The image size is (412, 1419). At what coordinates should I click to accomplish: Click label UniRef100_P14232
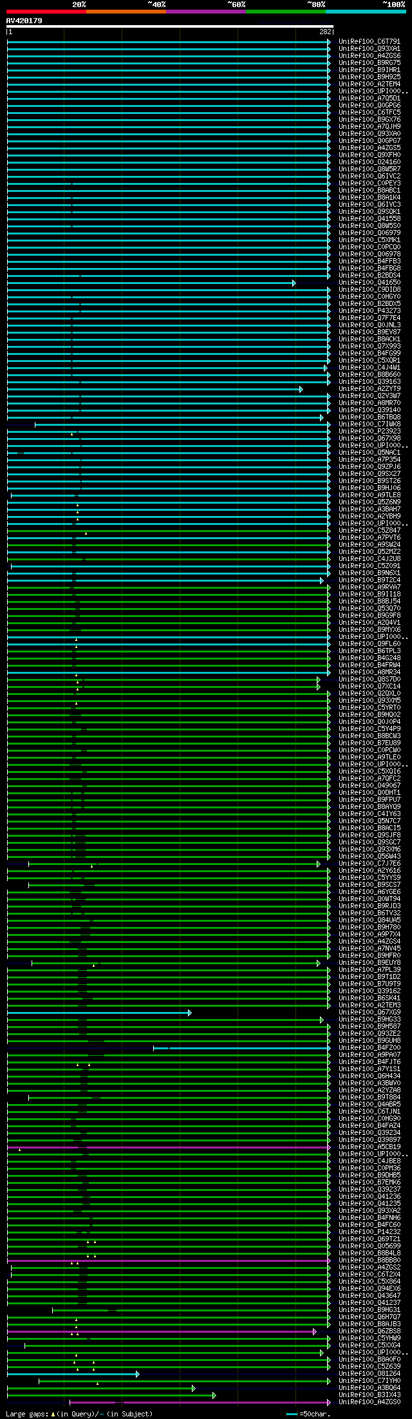click(370, 1232)
